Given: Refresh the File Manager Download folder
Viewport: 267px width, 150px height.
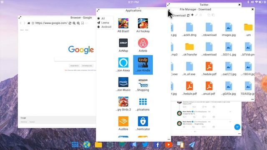Looking at the screenshot, I should pos(188,15).
